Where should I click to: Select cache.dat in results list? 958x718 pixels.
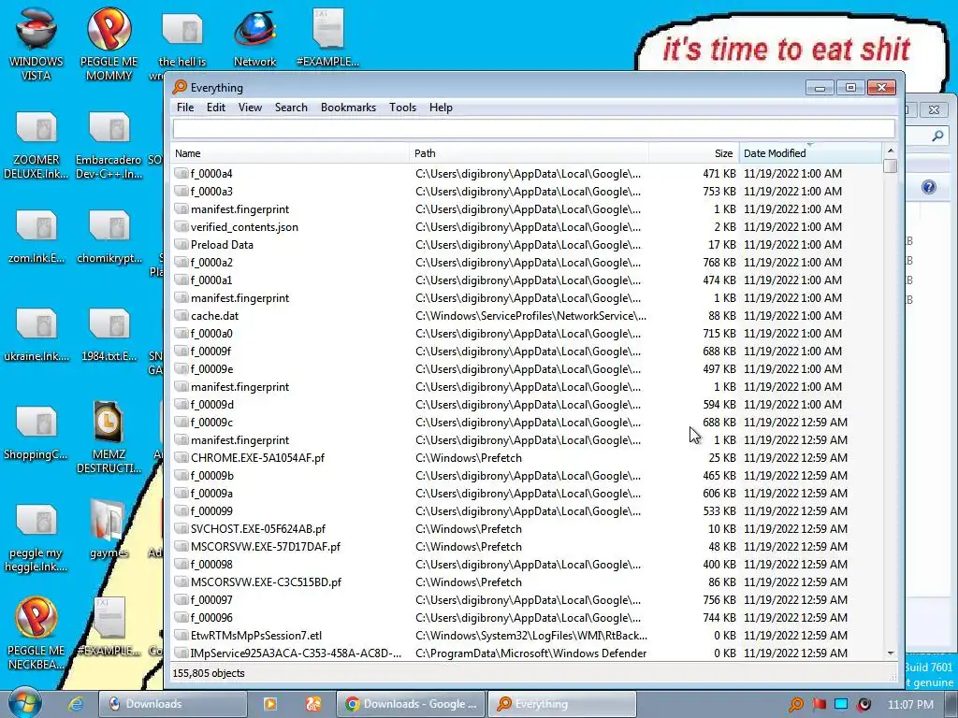pyautogui.click(x=527, y=316)
